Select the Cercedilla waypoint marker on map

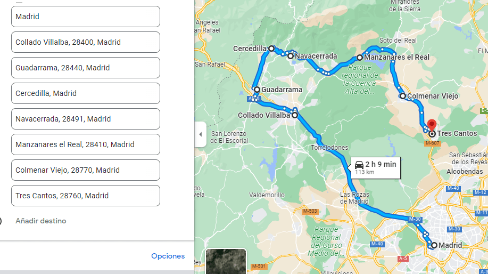271,49
